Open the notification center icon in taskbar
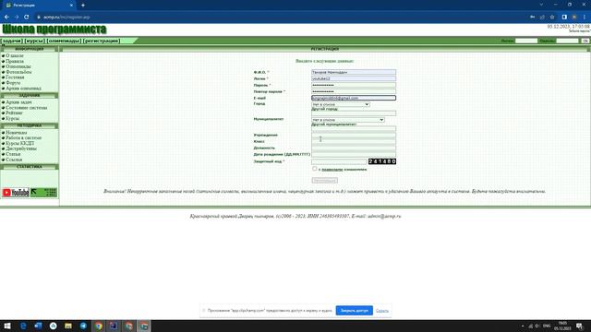The width and height of the screenshot is (591, 332). [580, 326]
